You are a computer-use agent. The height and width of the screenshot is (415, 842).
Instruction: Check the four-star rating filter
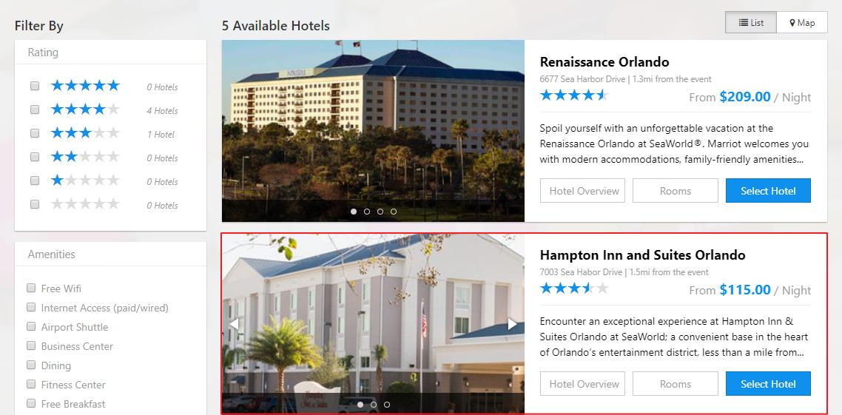coord(35,109)
